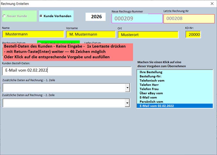Click the Vorname field with M. Mustermann

click(91, 34)
